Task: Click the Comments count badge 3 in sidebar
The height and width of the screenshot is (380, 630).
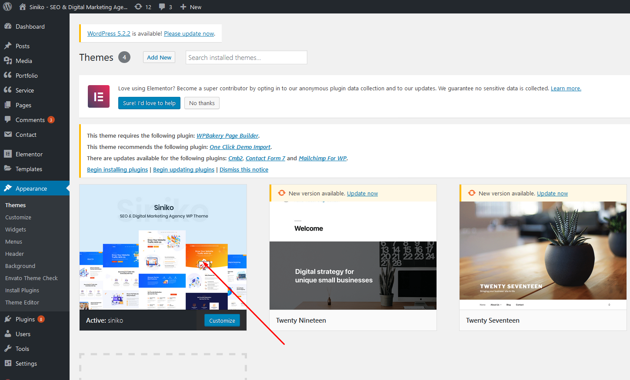Action: (51, 120)
